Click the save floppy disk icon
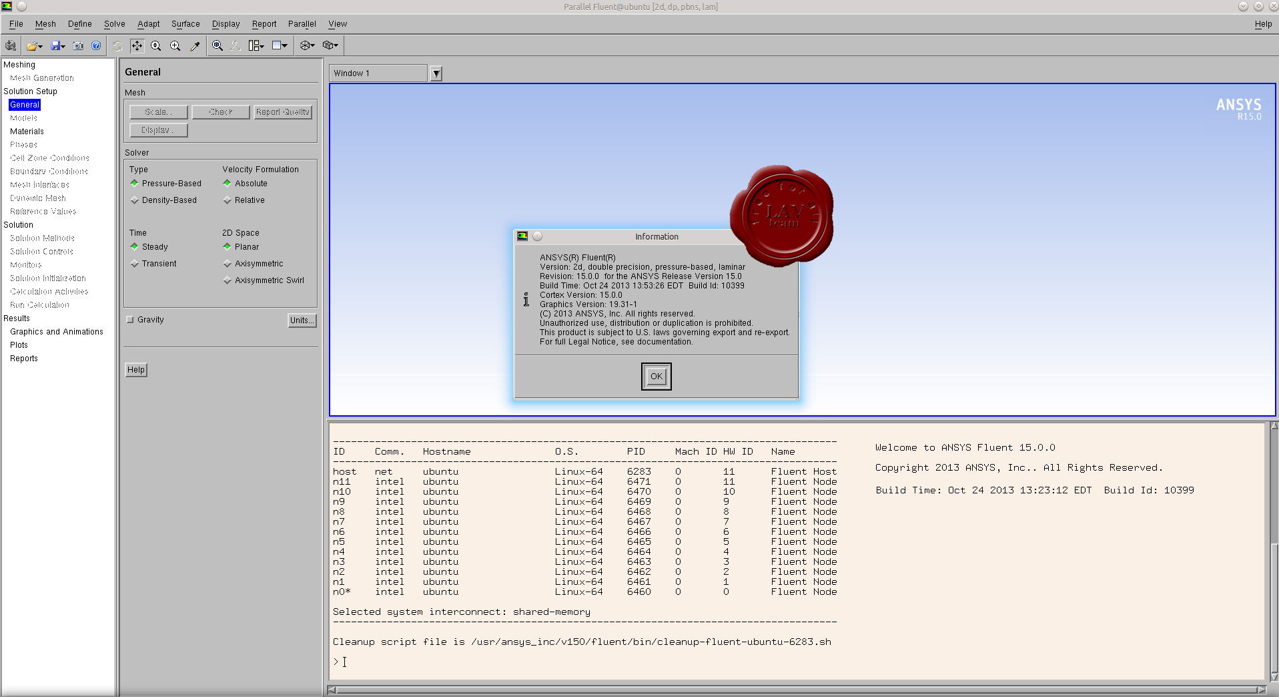The width and height of the screenshot is (1279, 697). tap(55, 45)
